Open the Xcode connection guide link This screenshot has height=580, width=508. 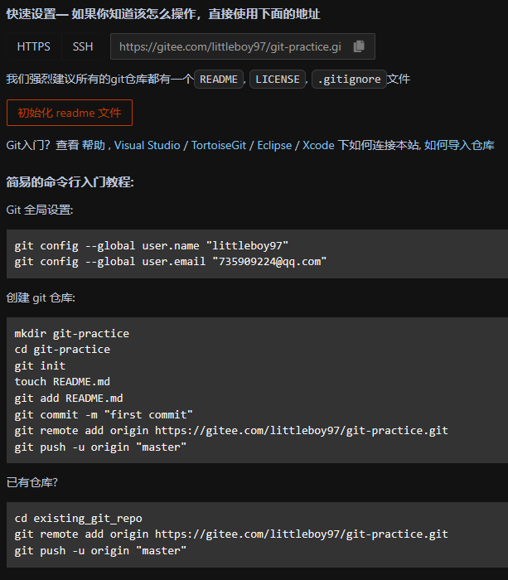(318, 145)
